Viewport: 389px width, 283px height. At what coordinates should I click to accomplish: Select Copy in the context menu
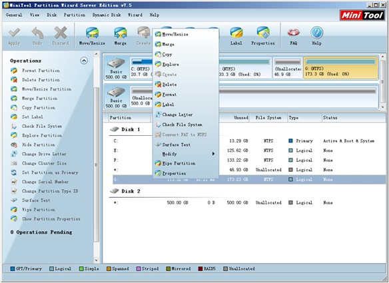[x=186, y=55]
